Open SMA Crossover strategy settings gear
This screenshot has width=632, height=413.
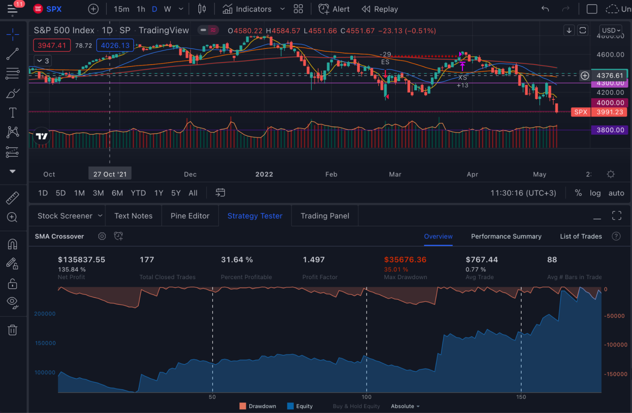click(x=102, y=236)
